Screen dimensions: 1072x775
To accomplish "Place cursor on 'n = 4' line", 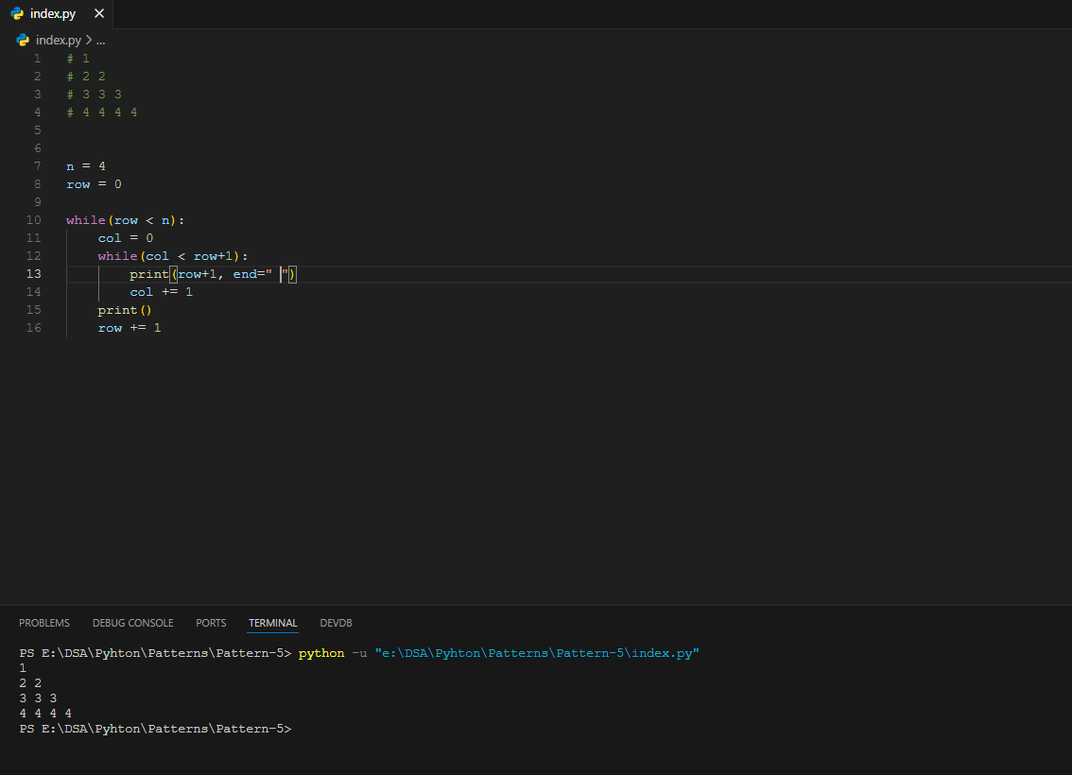I will click(x=86, y=166).
